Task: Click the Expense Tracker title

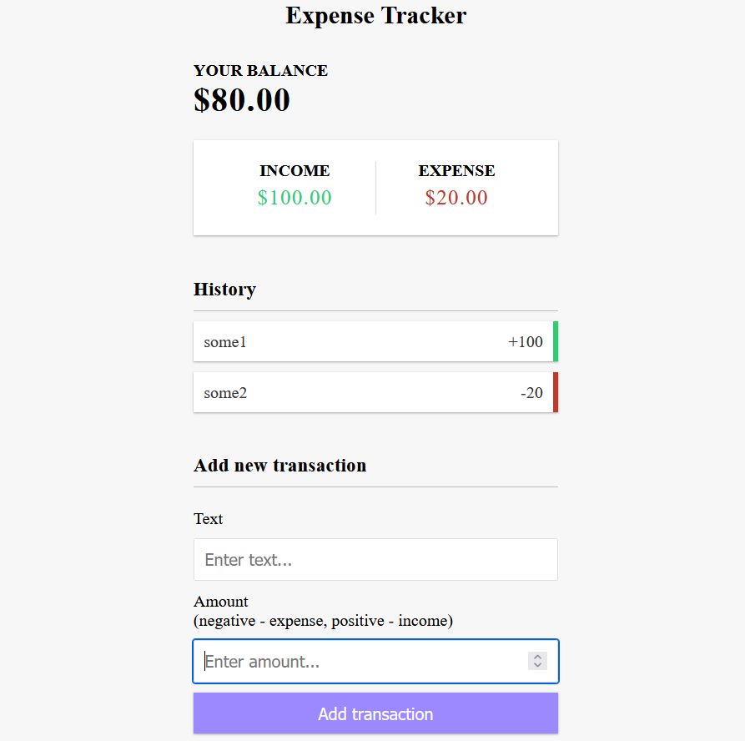Action: (375, 15)
